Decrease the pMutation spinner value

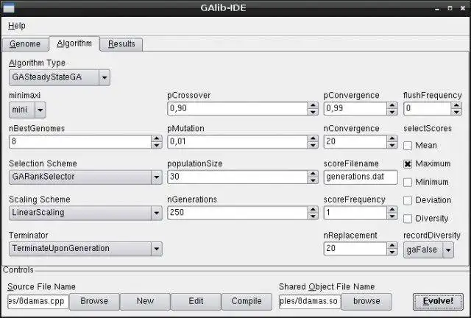pyautogui.click(x=312, y=145)
